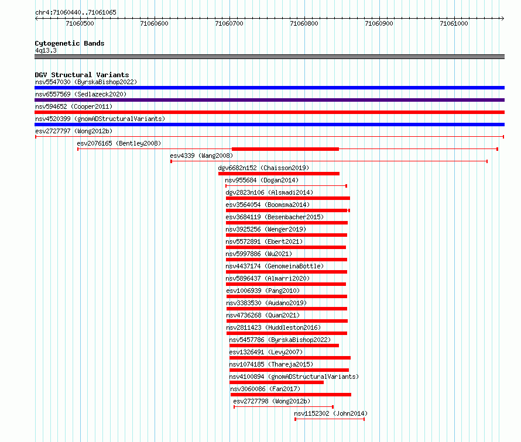521x442 pixels.
Task: Click the chr4:71060440..71061065 region label
Action: click(x=76, y=13)
